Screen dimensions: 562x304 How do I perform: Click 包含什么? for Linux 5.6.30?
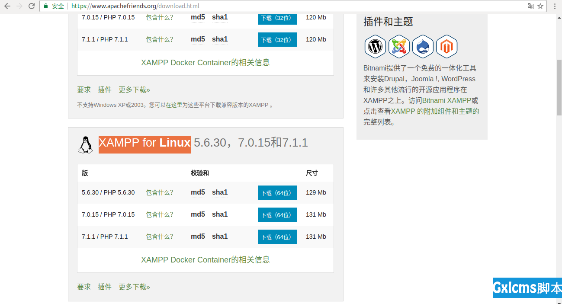[x=160, y=192]
